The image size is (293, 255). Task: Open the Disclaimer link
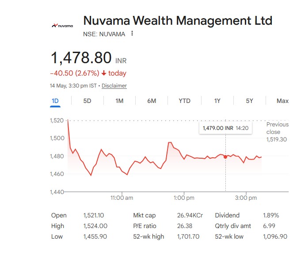114,86
